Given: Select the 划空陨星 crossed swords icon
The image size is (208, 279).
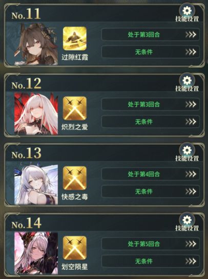Looking at the screenshot, I should point(75,248).
